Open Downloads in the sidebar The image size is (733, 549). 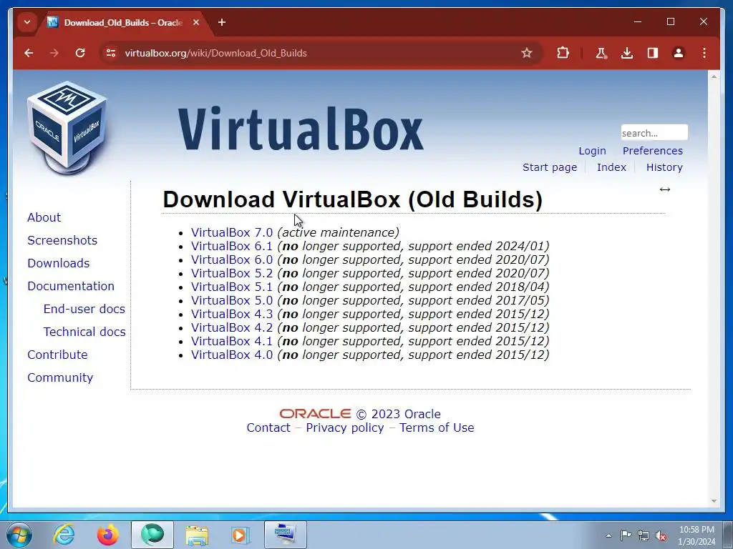click(59, 263)
